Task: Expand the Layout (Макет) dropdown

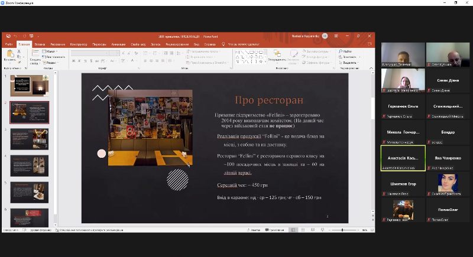Action: 51,51
